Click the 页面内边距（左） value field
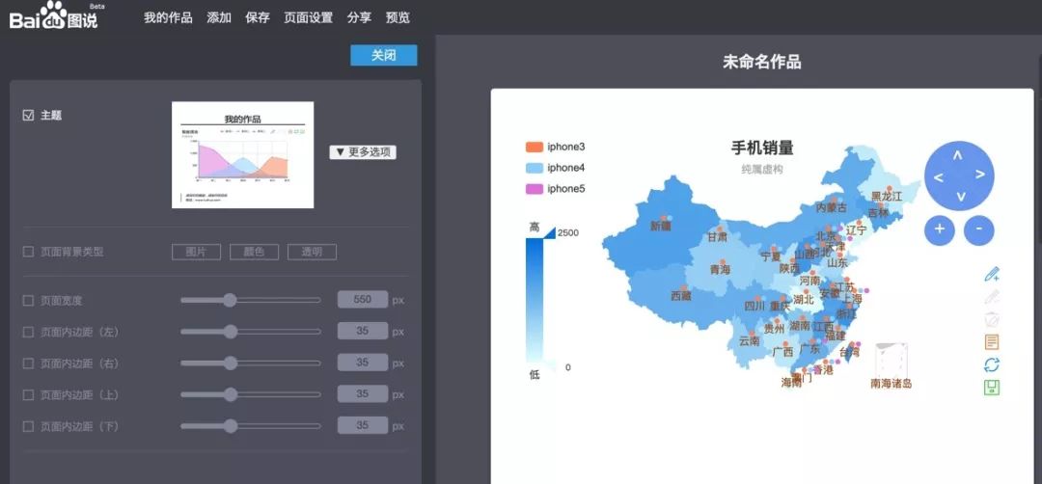The height and width of the screenshot is (484, 1042). [362, 331]
